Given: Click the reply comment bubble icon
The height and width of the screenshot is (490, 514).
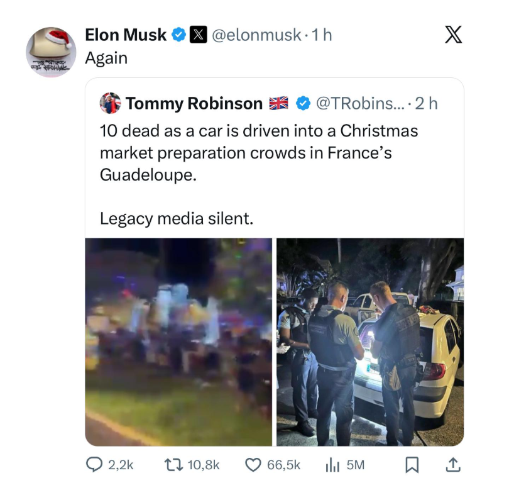Looking at the screenshot, I should 94,465.
